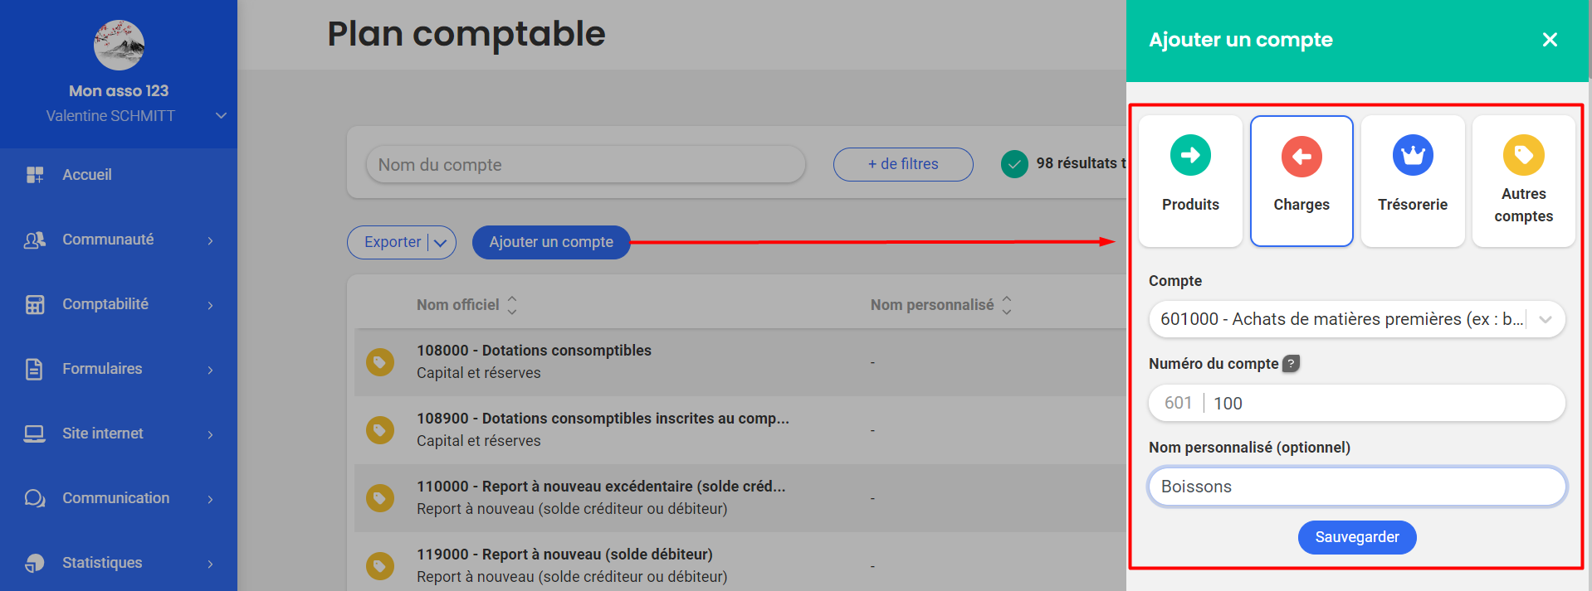The width and height of the screenshot is (1592, 591).
Task: Click the + de filtres button
Action: pos(902,164)
